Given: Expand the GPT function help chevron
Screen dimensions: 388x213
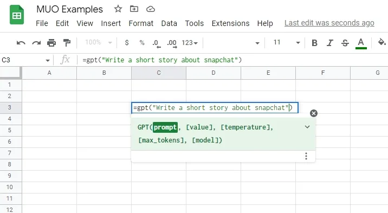Looking at the screenshot, I should (307, 127).
